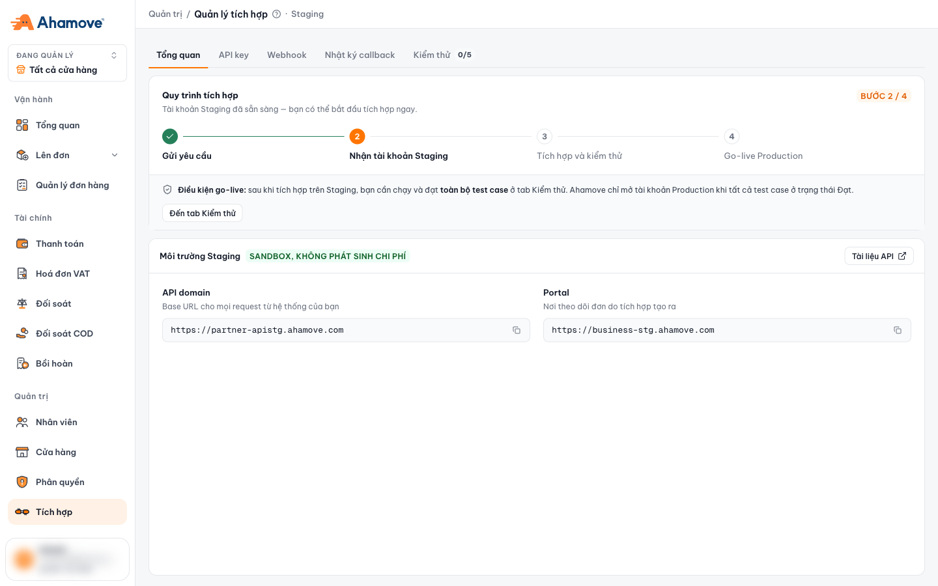Click the Staging environment label in header
Image resolution: width=938 pixels, height=586 pixels.
pyautogui.click(x=307, y=14)
